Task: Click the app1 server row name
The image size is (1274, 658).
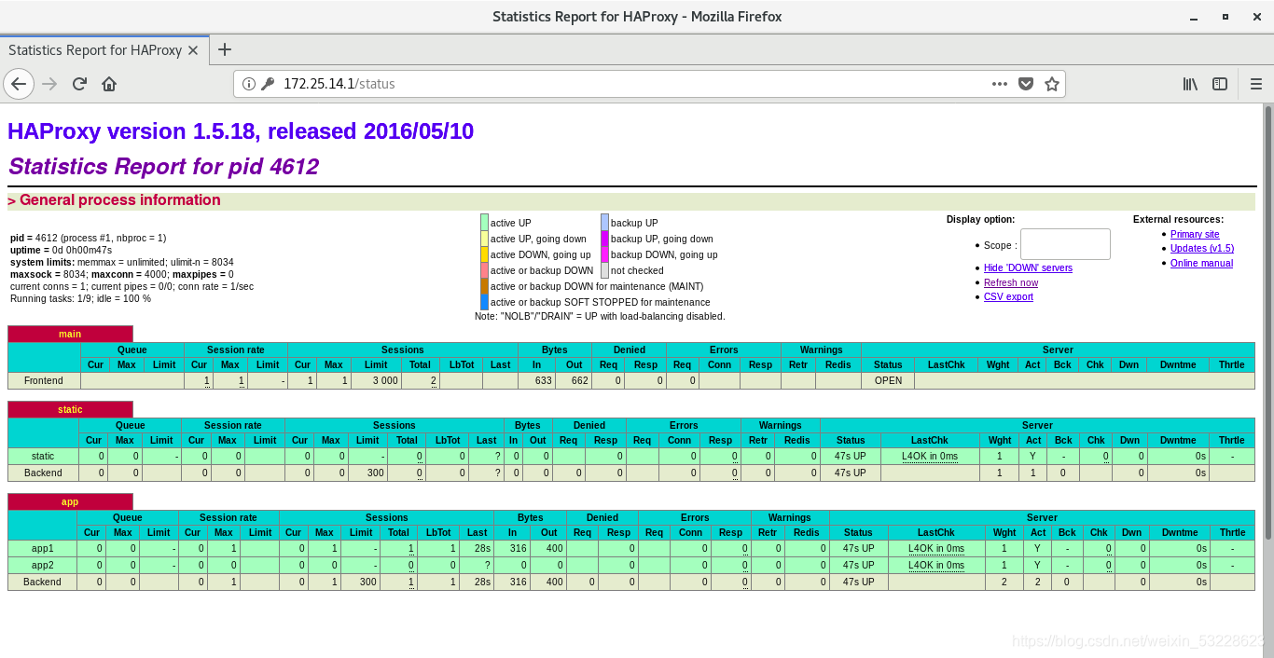Action: (43, 548)
